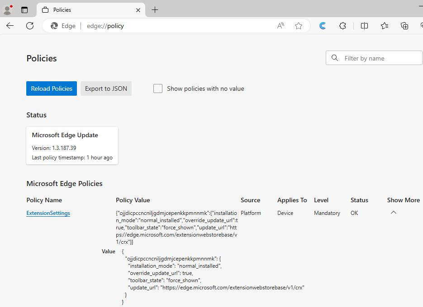Image resolution: width=423 pixels, height=307 pixels.
Task: Click the Policy Value column header
Action: coord(133,200)
